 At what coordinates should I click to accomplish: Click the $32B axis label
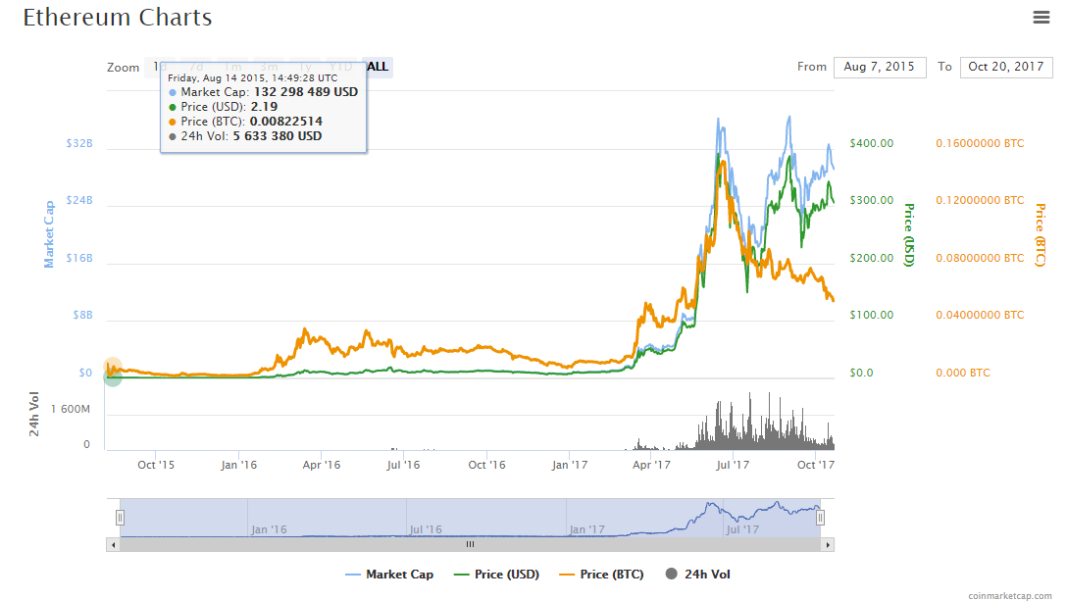point(78,143)
